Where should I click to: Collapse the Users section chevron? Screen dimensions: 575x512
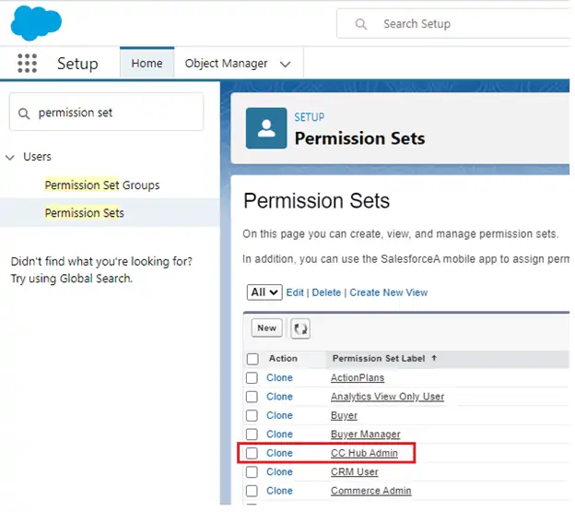(x=10, y=158)
